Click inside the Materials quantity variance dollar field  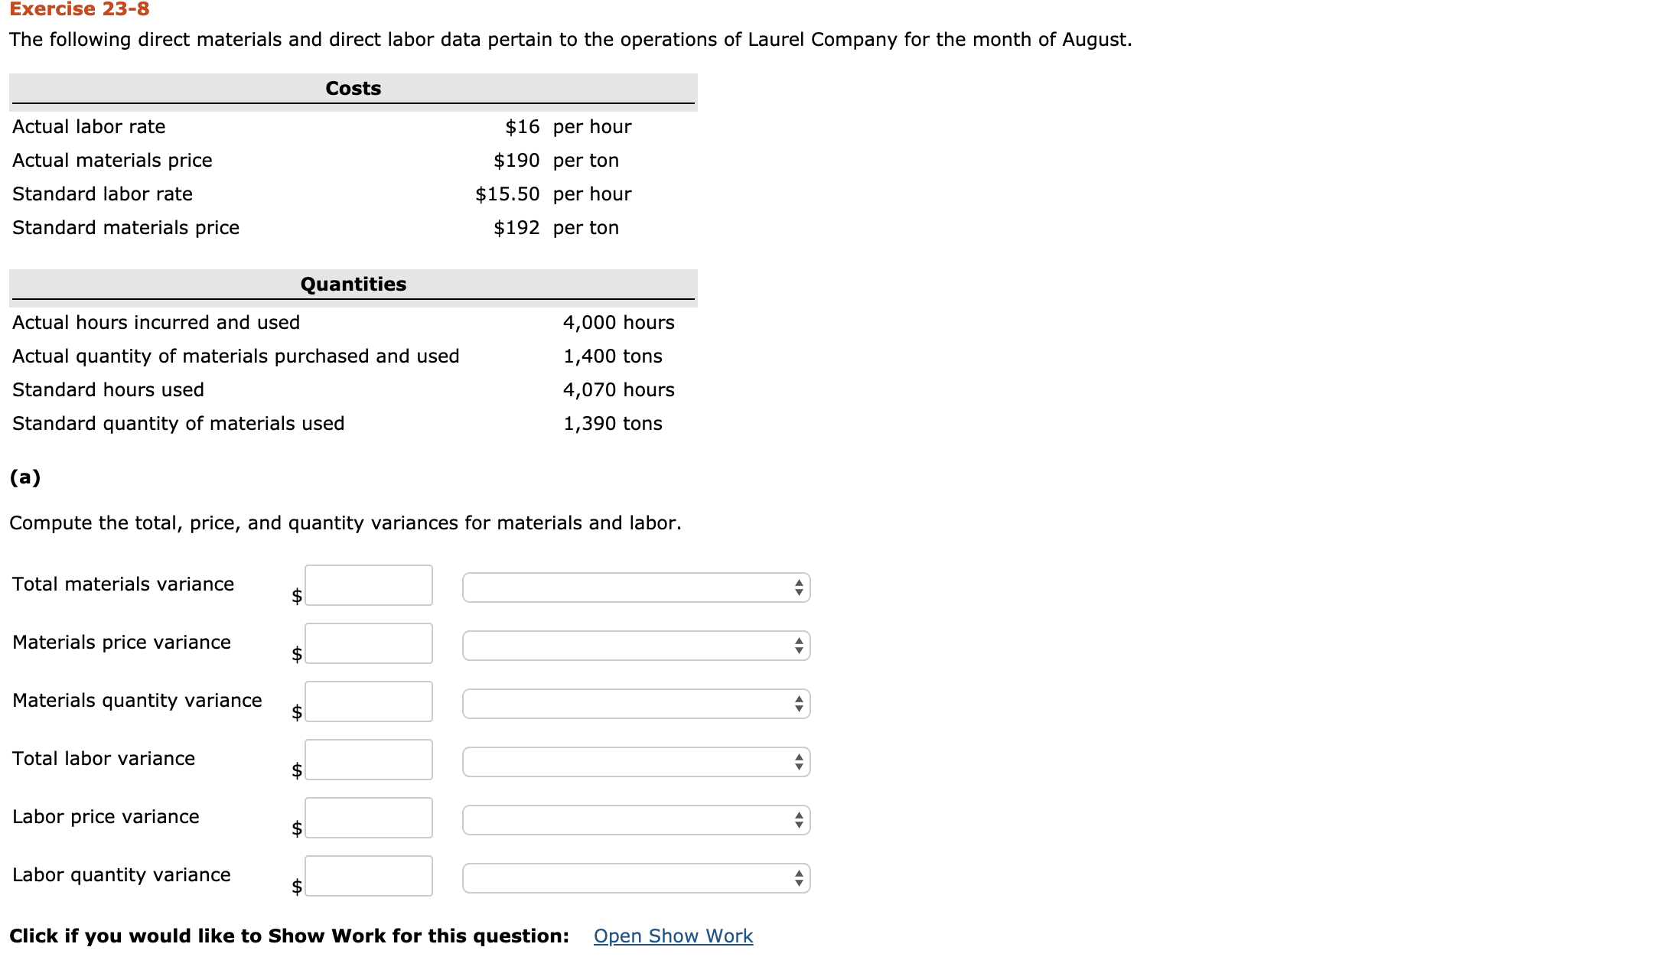[x=368, y=701]
